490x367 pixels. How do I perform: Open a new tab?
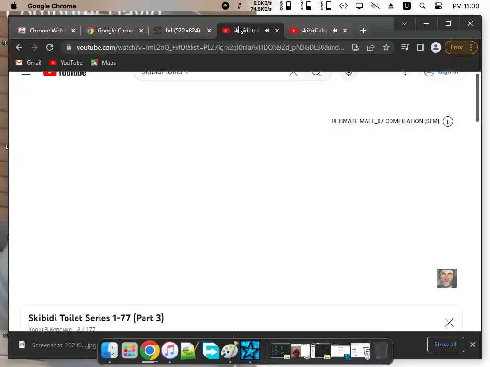[363, 31]
